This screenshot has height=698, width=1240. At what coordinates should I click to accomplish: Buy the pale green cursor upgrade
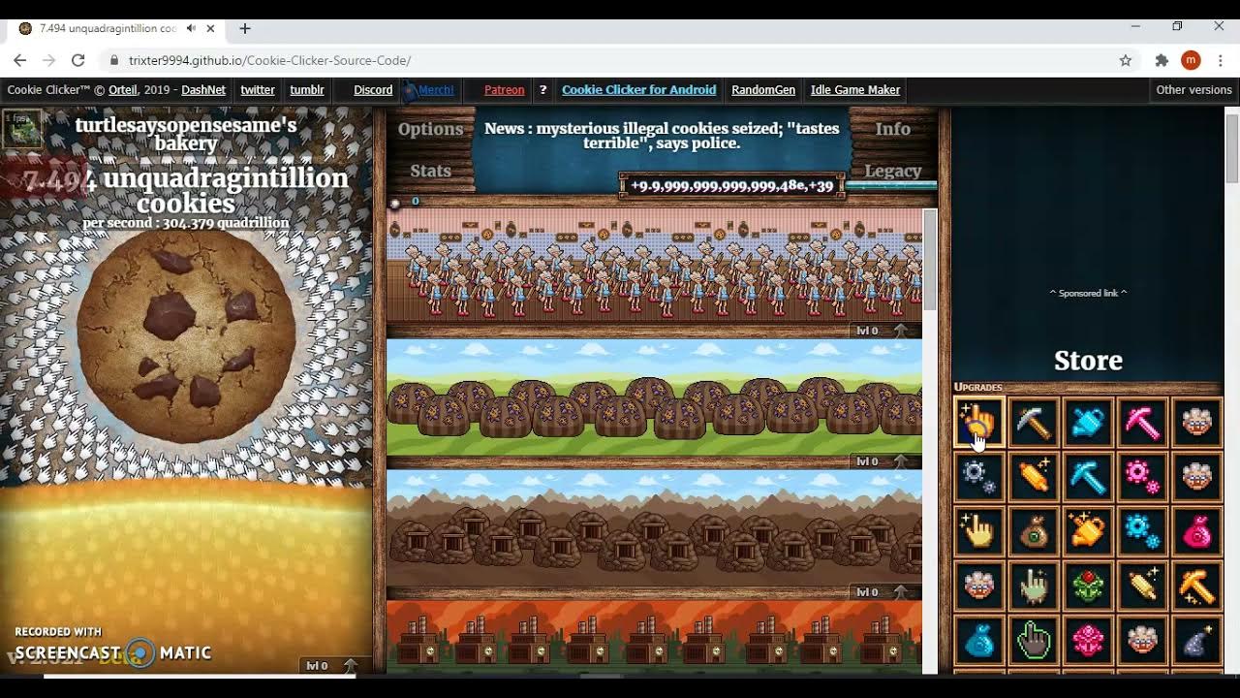(1034, 586)
